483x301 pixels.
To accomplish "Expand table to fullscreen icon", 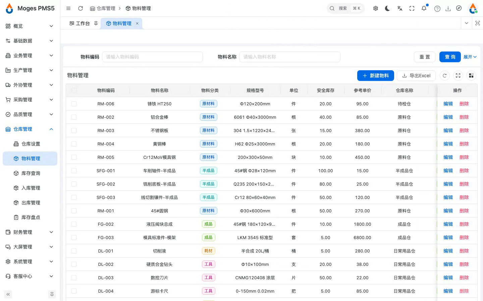I will pyautogui.click(x=458, y=76).
